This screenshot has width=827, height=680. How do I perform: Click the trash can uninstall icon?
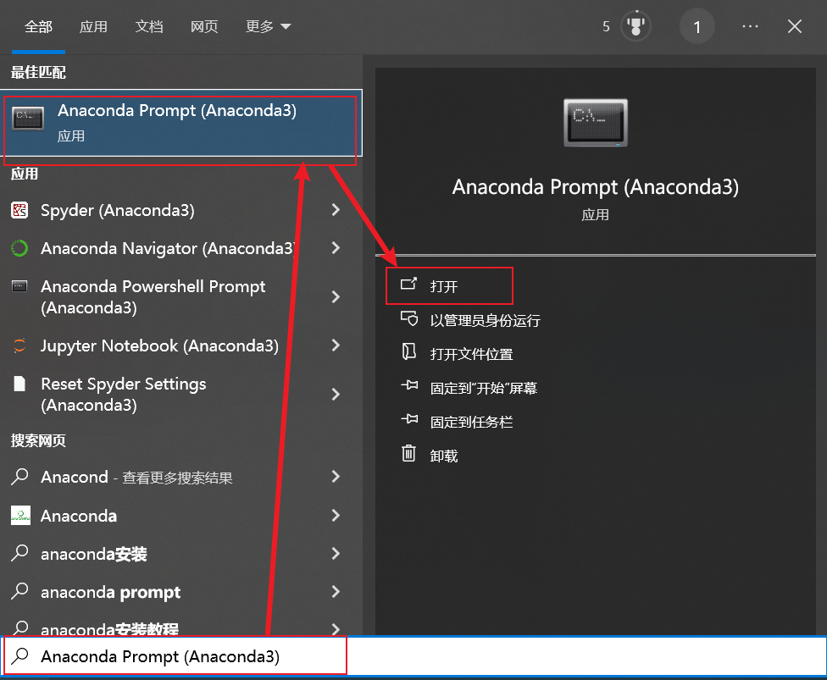[408, 453]
